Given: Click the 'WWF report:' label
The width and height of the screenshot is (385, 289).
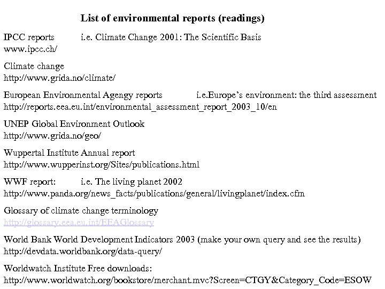Looking at the screenshot, I should click(x=30, y=182).
